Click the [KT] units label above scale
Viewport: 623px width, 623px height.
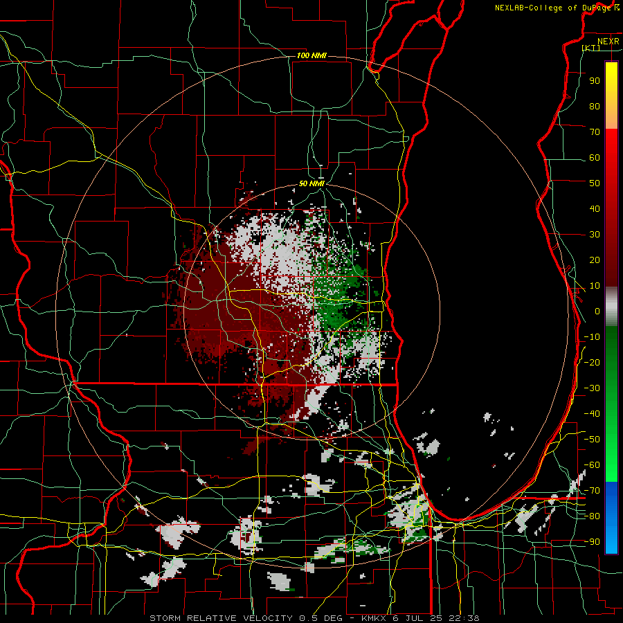point(591,48)
